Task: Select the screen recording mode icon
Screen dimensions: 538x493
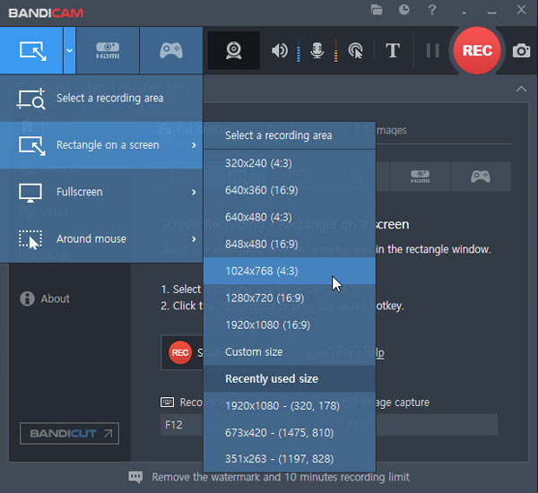Action: tap(33, 51)
